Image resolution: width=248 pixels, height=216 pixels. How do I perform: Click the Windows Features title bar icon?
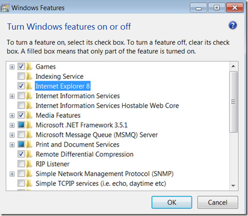pyautogui.click(x=5, y=8)
